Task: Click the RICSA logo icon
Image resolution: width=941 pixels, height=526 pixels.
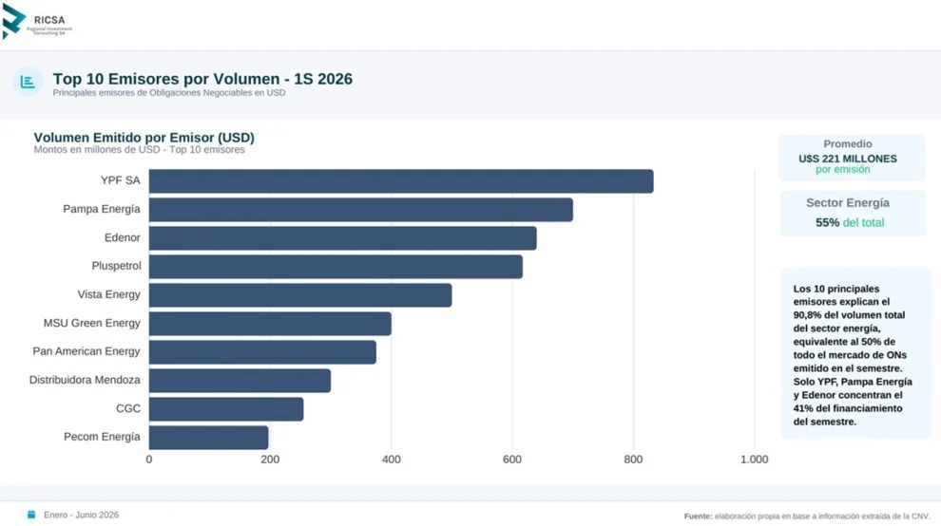Action: click(14, 20)
